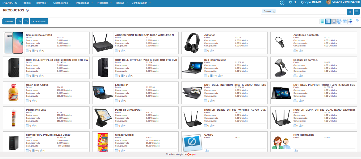The height and width of the screenshot is (159, 361).
Task: Toggle the eye visibility icon
Action: tap(357, 20)
